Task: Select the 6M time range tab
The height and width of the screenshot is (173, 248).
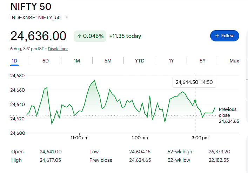Action: [x=108, y=61]
